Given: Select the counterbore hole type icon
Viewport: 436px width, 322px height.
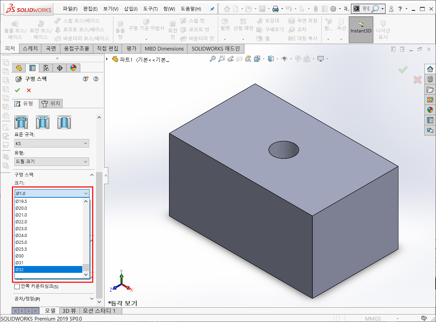Looking at the screenshot, I should (21, 122).
